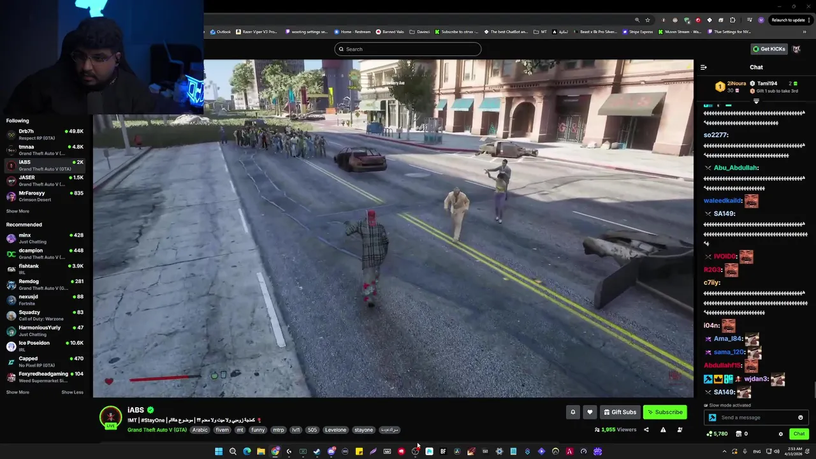Open Discord from the taskbar

pos(331,451)
